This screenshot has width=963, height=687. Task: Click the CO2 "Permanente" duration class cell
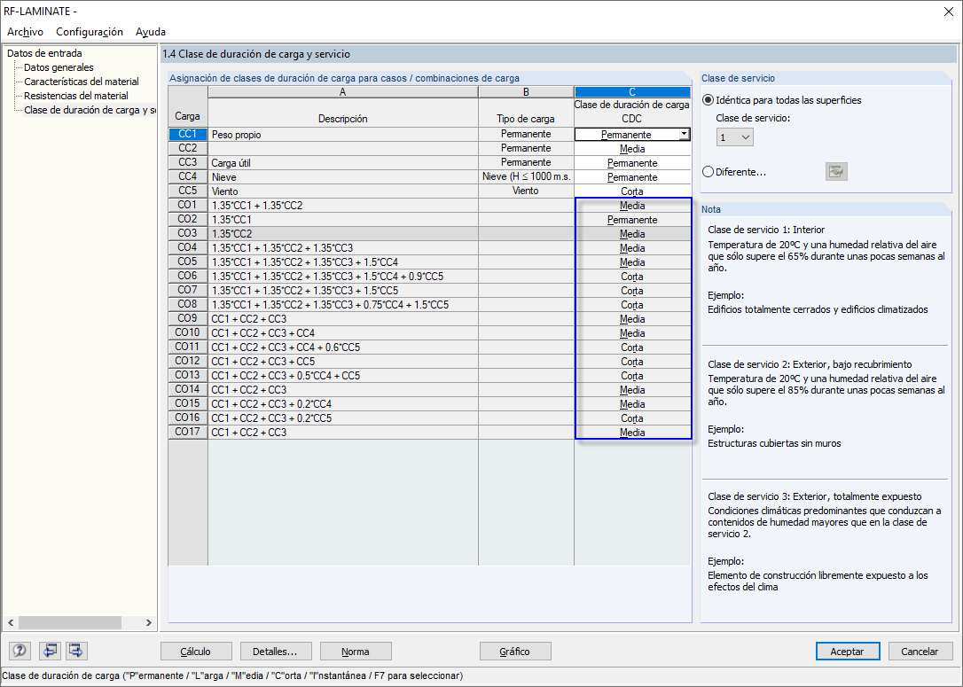tap(632, 219)
